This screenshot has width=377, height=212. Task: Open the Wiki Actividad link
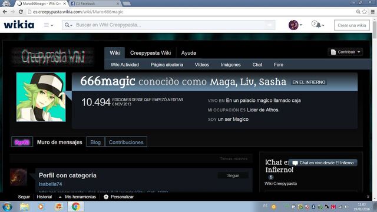(124, 65)
